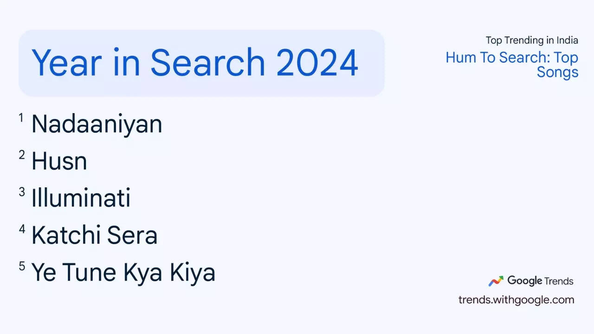594x334 pixels.
Task: Click the word Trends beside the Google logo
Action: point(559,281)
